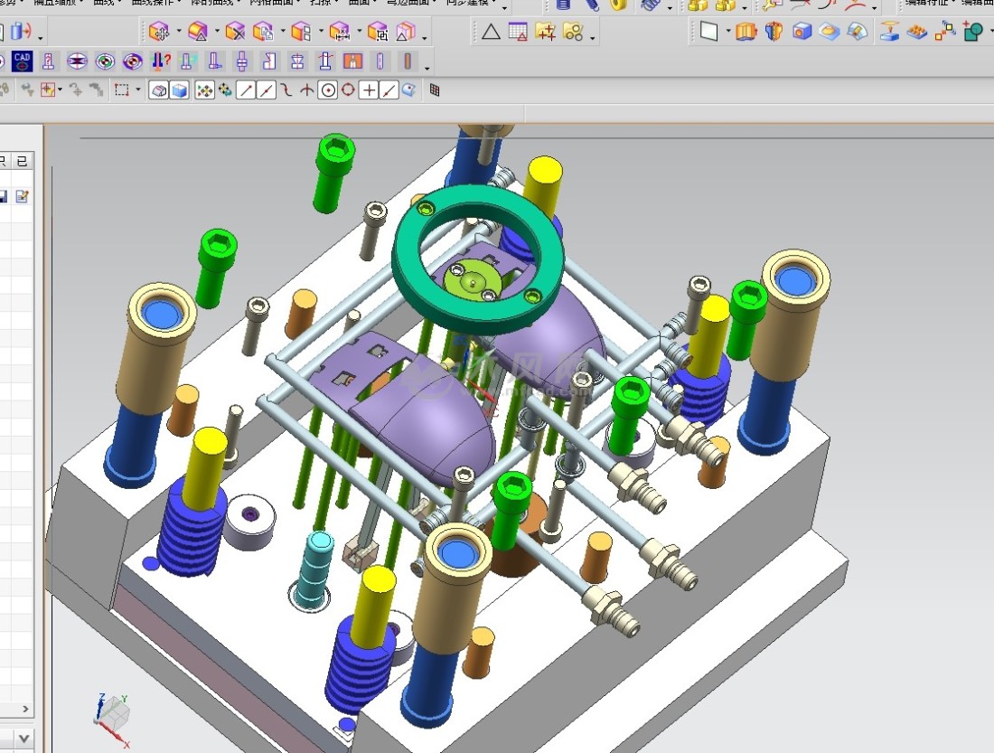Click the table with triangle icon

[x=517, y=33]
